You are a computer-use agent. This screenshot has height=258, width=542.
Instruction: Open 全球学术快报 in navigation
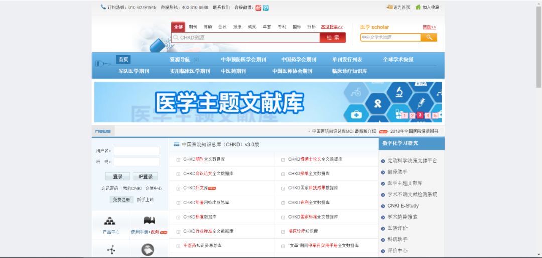(398, 59)
